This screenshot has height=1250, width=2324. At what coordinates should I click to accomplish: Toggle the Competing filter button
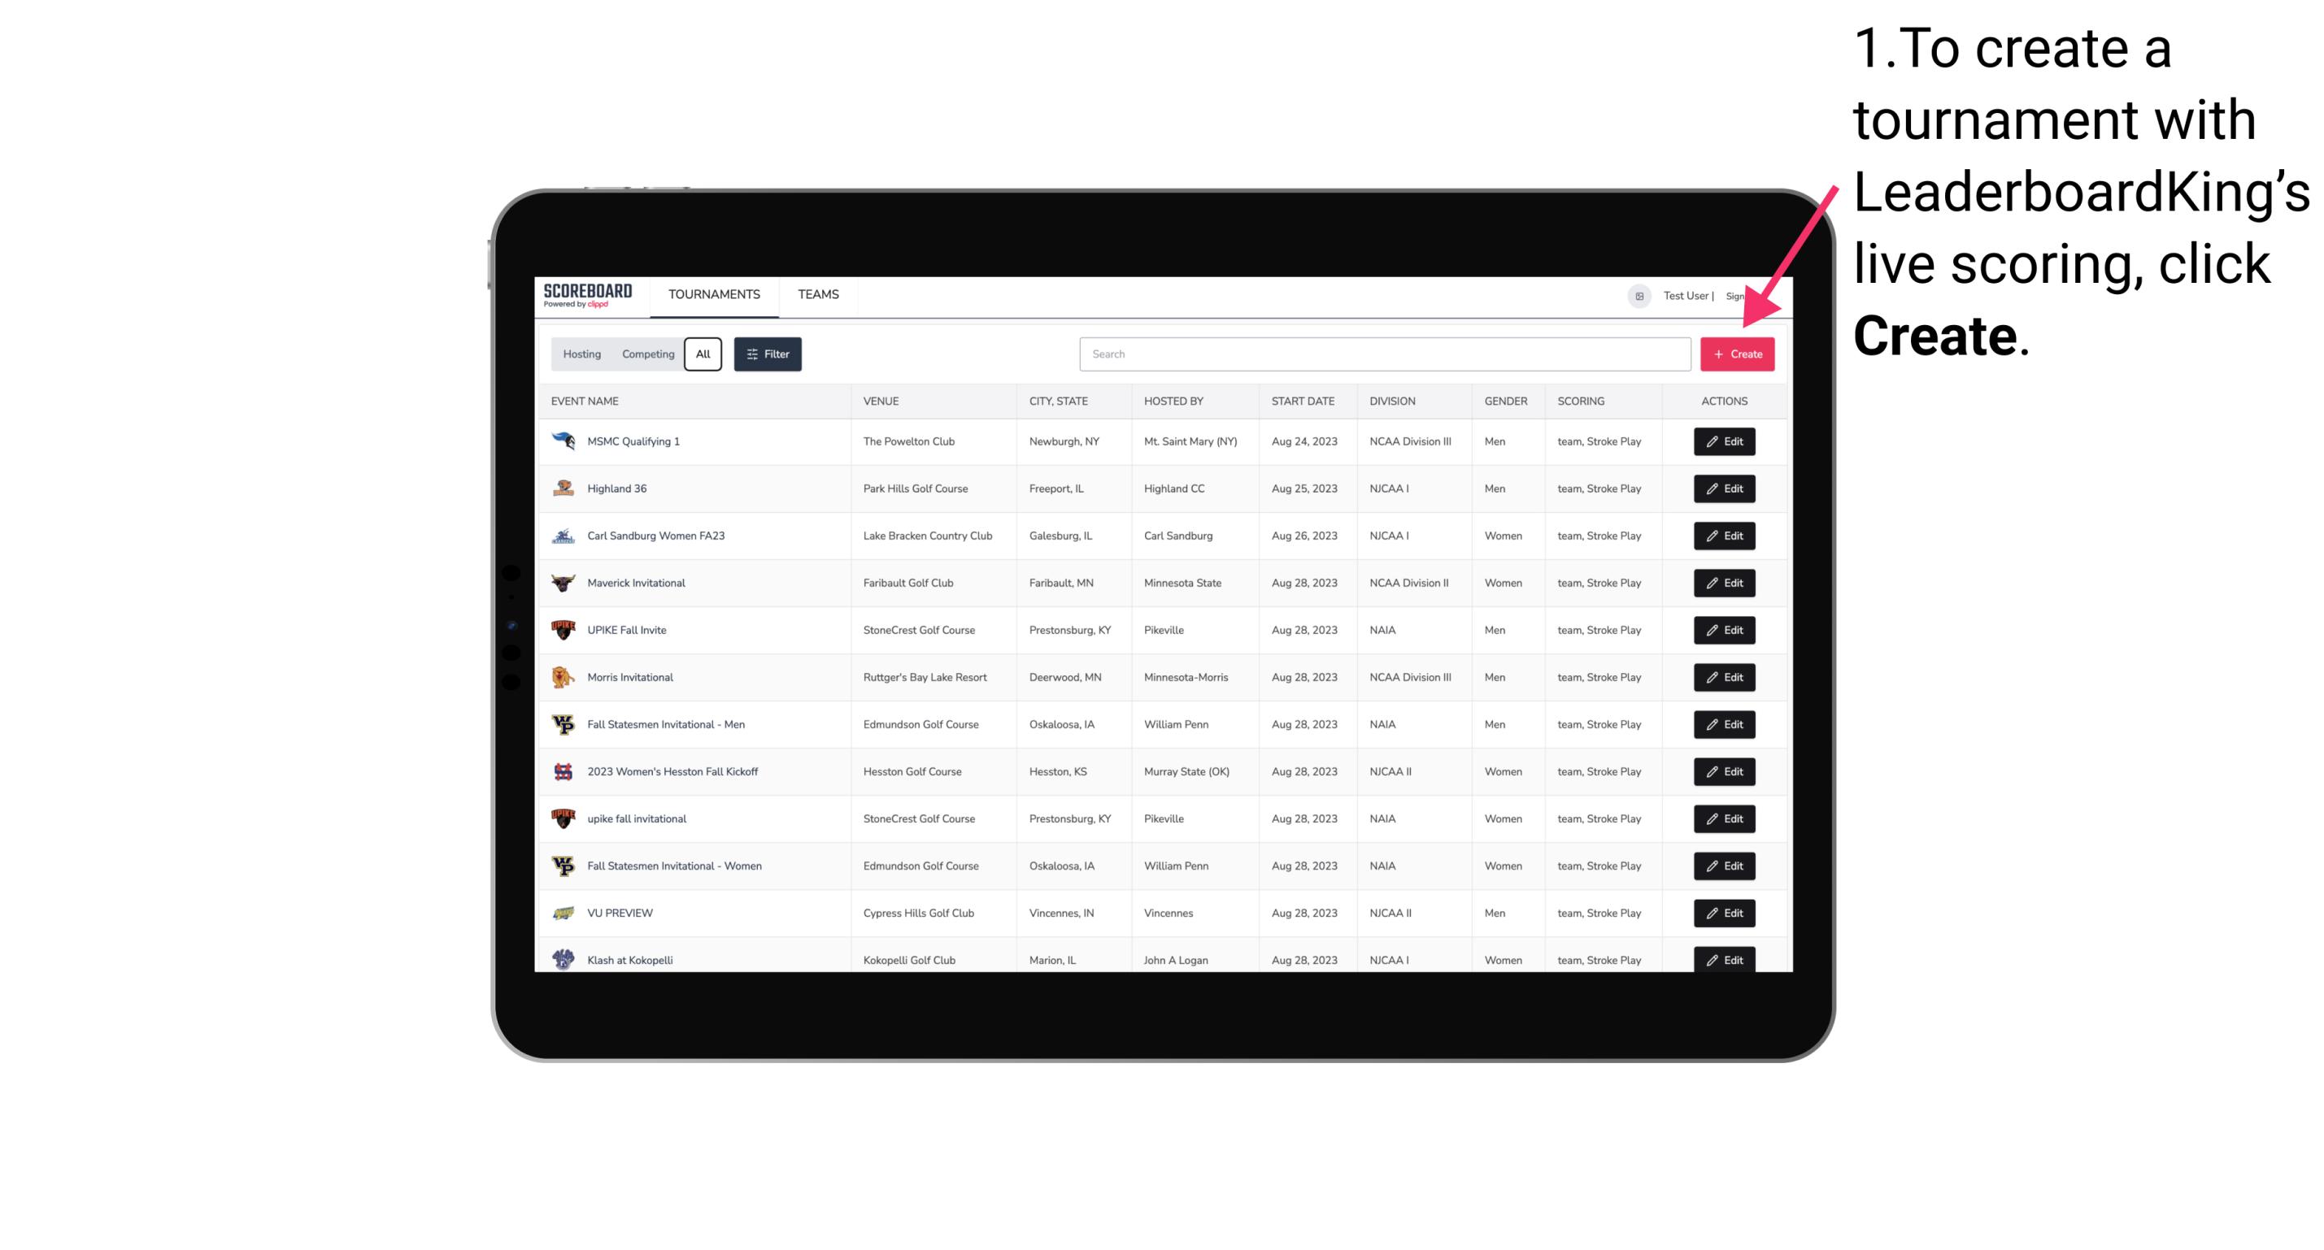coord(646,354)
